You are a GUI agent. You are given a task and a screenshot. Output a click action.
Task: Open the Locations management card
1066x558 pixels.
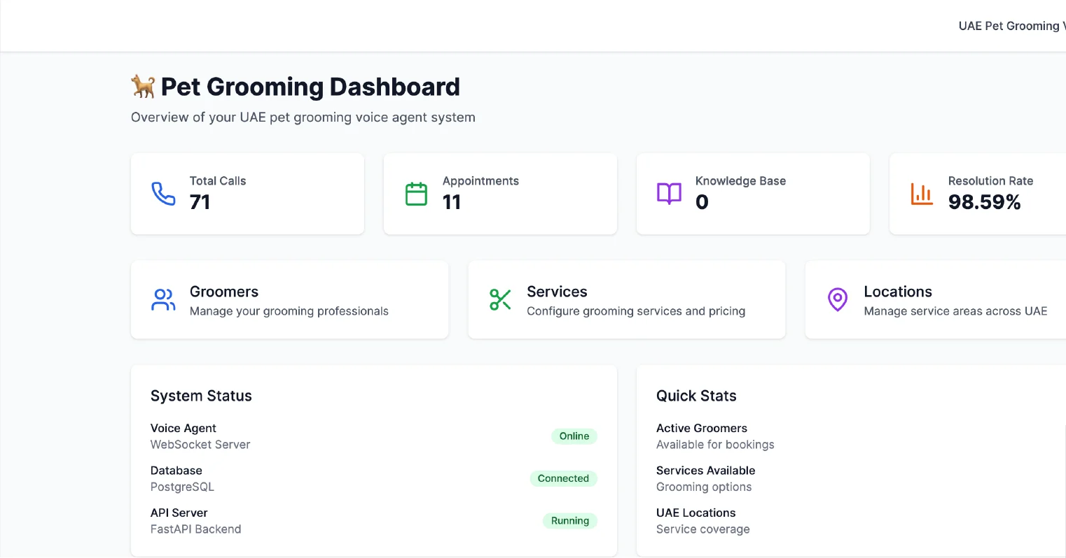[x=936, y=300]
